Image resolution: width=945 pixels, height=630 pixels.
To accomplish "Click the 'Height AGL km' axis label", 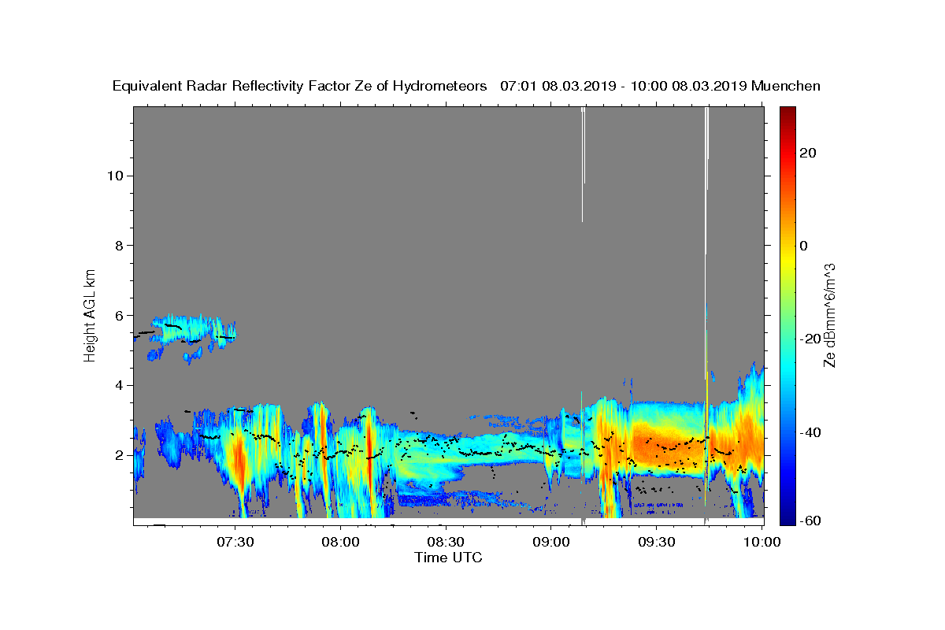I will [x=91, y=315].
